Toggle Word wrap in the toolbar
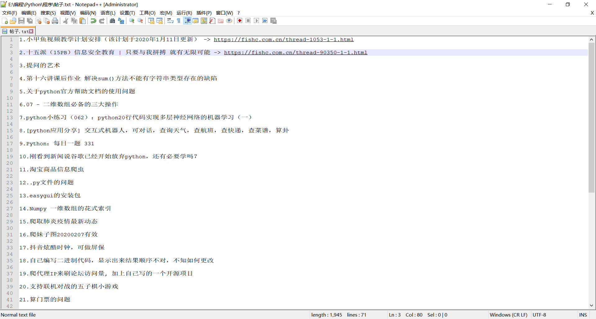The height and width of the screenshot is (319, 596). tap(170, 21)
